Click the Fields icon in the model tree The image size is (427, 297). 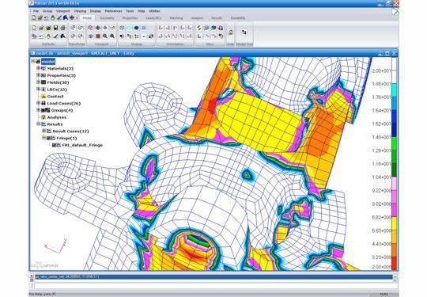pos(43,82)
